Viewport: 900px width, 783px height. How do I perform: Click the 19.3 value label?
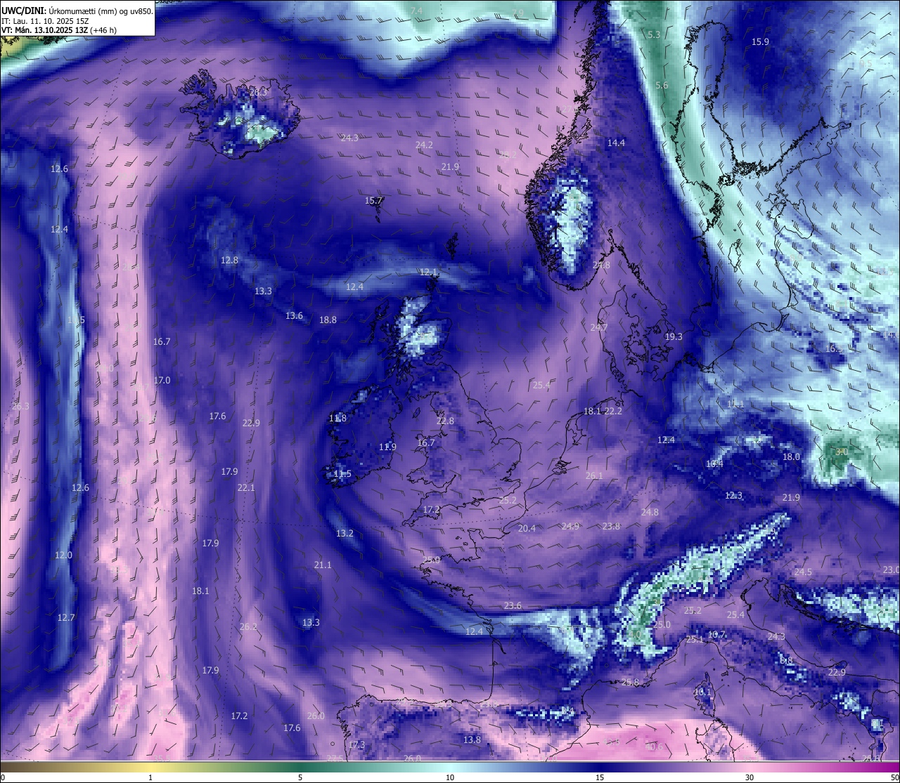674,336
